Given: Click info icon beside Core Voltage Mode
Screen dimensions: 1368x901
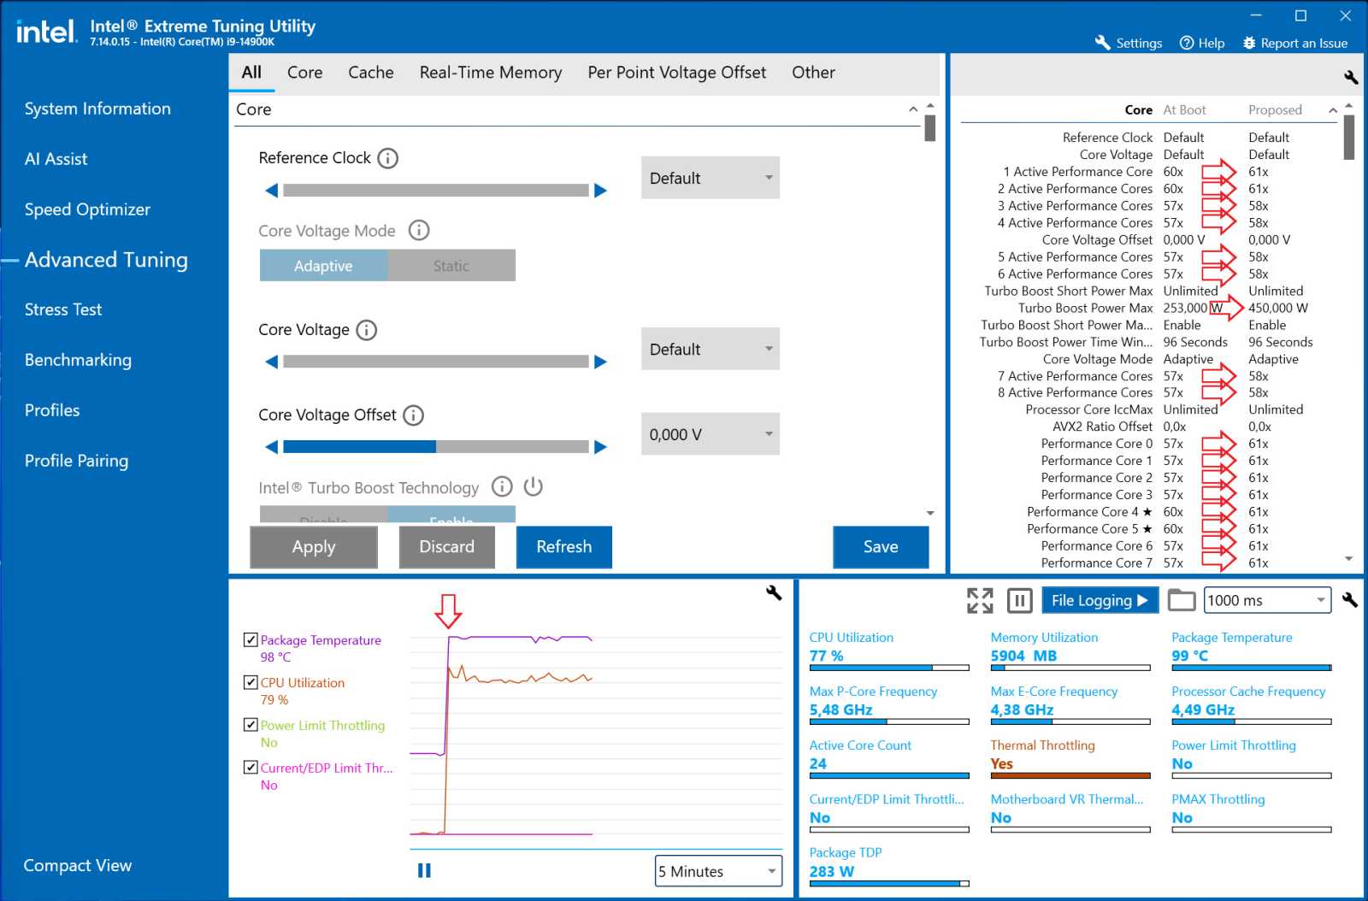Looking at the screenshot, I should (x=419, y=230).
